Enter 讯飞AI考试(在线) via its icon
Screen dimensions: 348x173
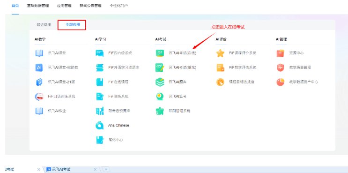[160, 53]
